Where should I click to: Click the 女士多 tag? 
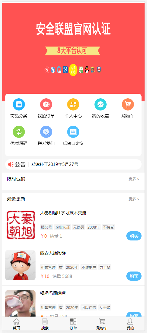pos(105,307)
